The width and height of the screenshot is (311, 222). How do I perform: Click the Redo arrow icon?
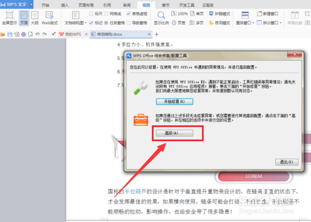pos(45,34)
